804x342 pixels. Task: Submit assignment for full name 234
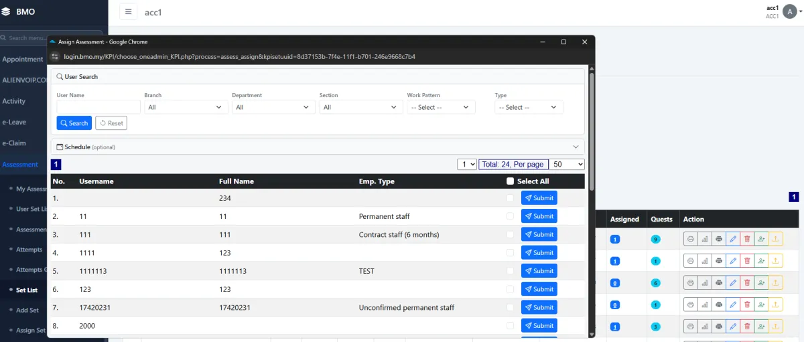539,198
